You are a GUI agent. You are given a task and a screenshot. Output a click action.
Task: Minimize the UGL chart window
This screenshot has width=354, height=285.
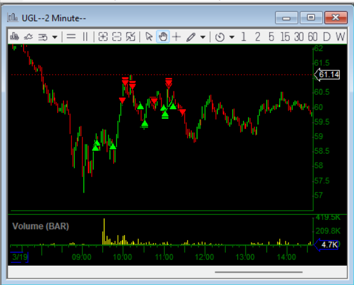tap(286, 17)
